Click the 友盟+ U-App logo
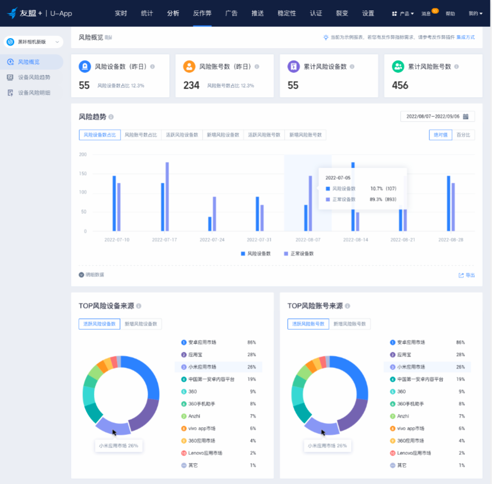Image resolution: width=492 pixels, height=484 pixels. pyautogui.click(x=40, y=13)
